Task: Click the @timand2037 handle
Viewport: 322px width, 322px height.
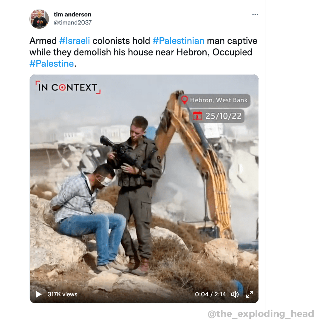Action: 73,22
